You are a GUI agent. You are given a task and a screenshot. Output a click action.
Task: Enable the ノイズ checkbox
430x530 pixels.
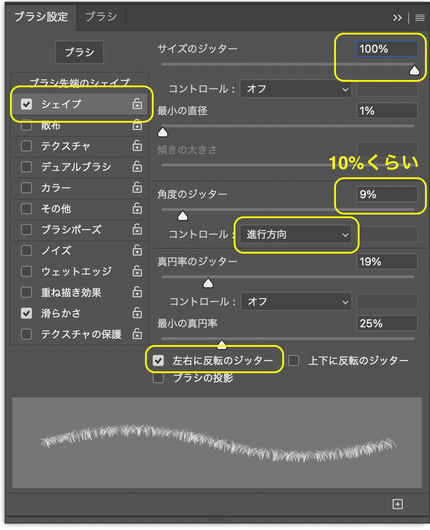26,250
